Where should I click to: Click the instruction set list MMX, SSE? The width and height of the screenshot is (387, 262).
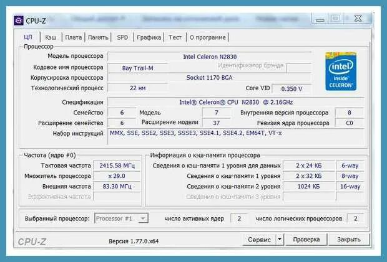(x=236, y=136)
